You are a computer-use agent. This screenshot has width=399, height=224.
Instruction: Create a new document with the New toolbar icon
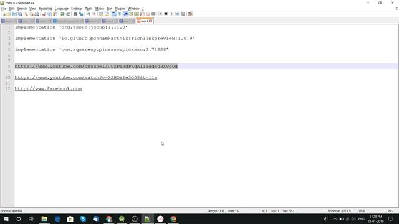[4, 14]
